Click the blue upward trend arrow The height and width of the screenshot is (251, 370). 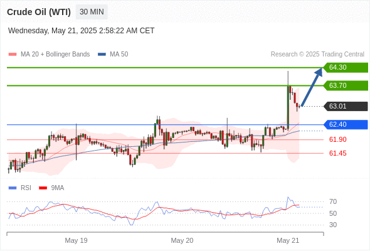[x=312, y=87]
